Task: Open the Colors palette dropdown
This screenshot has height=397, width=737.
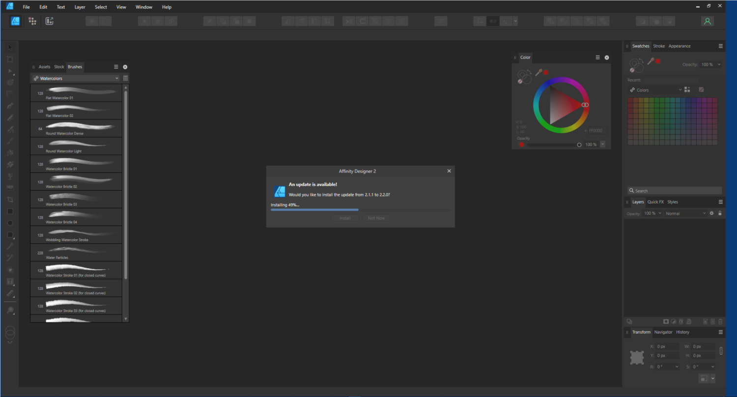Action: 655,90
